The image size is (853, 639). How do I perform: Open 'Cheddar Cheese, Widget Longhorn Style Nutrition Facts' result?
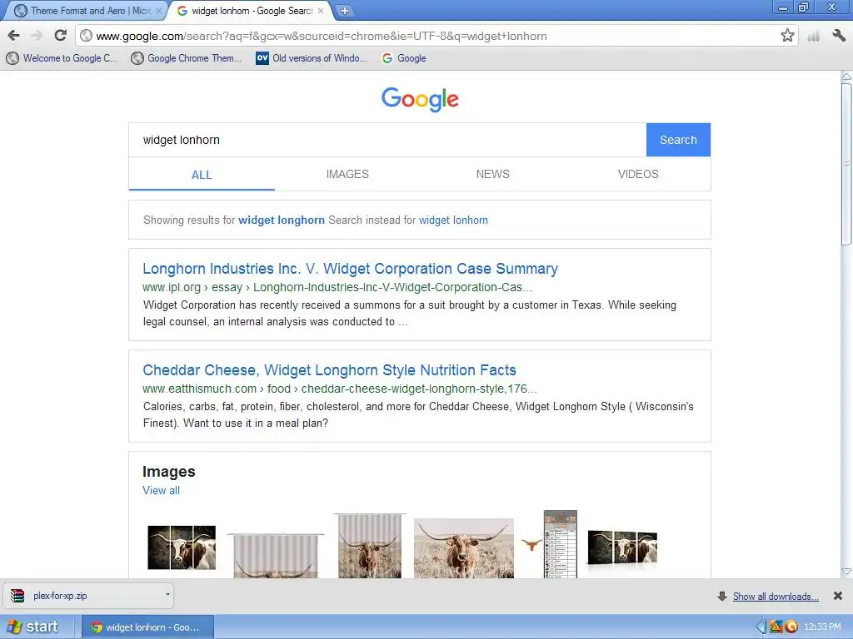click(329, 370)
